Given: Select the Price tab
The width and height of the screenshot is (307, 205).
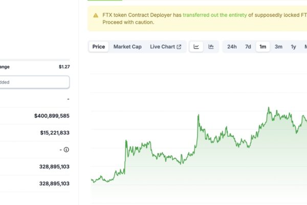Looking at the screenshot, I should point(98,47).
